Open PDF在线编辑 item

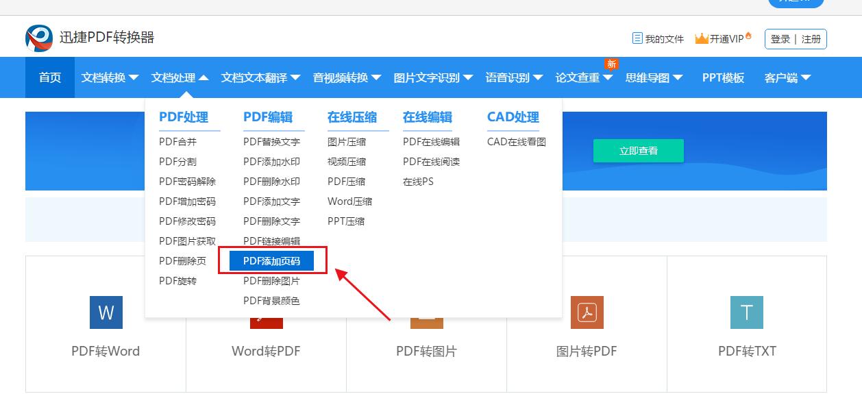[431, 142]
